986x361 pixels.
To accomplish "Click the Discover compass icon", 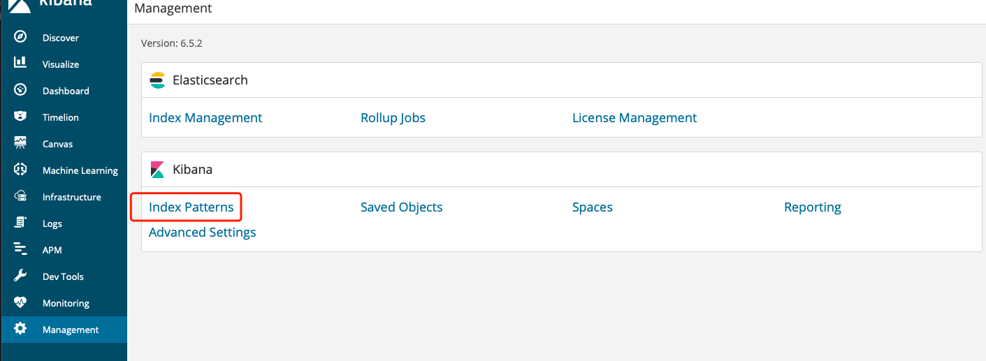I will point(20,37).
